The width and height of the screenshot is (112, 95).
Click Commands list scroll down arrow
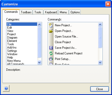(x=100, y=63)
